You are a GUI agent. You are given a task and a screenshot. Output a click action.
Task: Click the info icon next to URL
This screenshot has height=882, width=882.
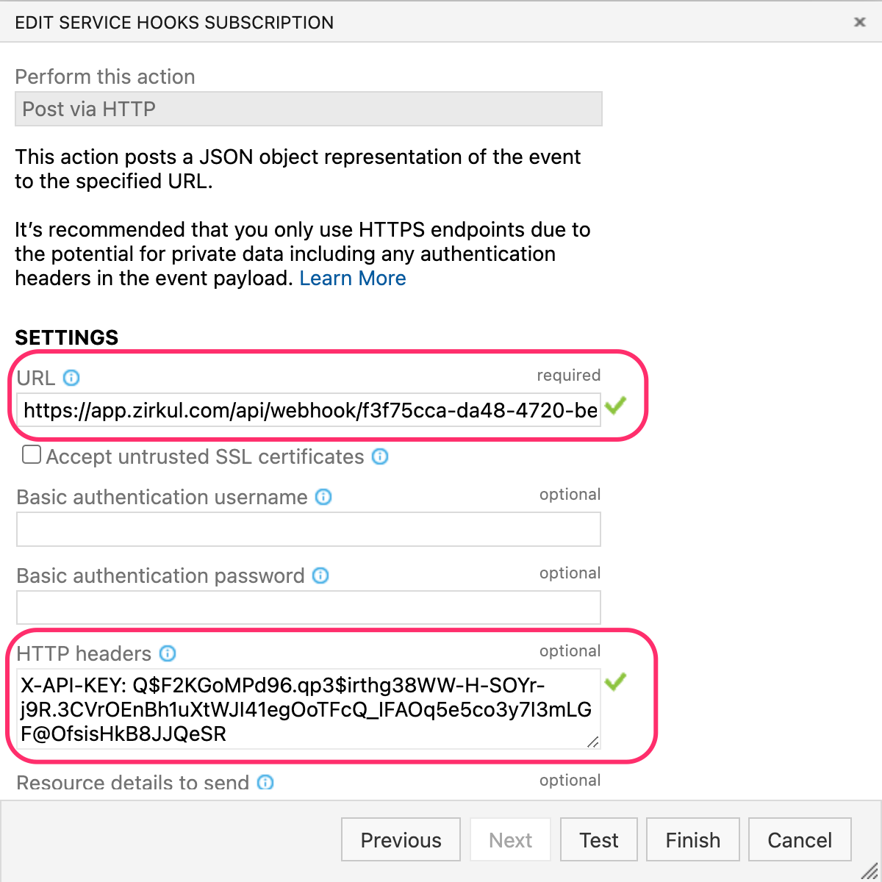tap(71, 378)
